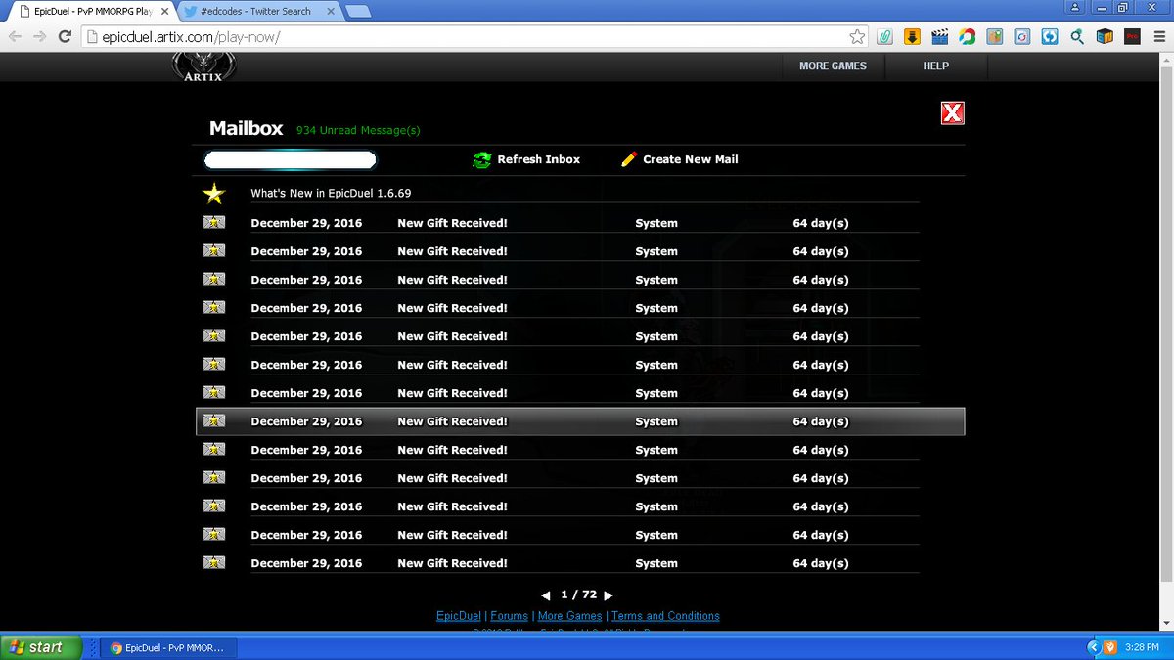Click the white search field in Mailbox

pos(290,159)
